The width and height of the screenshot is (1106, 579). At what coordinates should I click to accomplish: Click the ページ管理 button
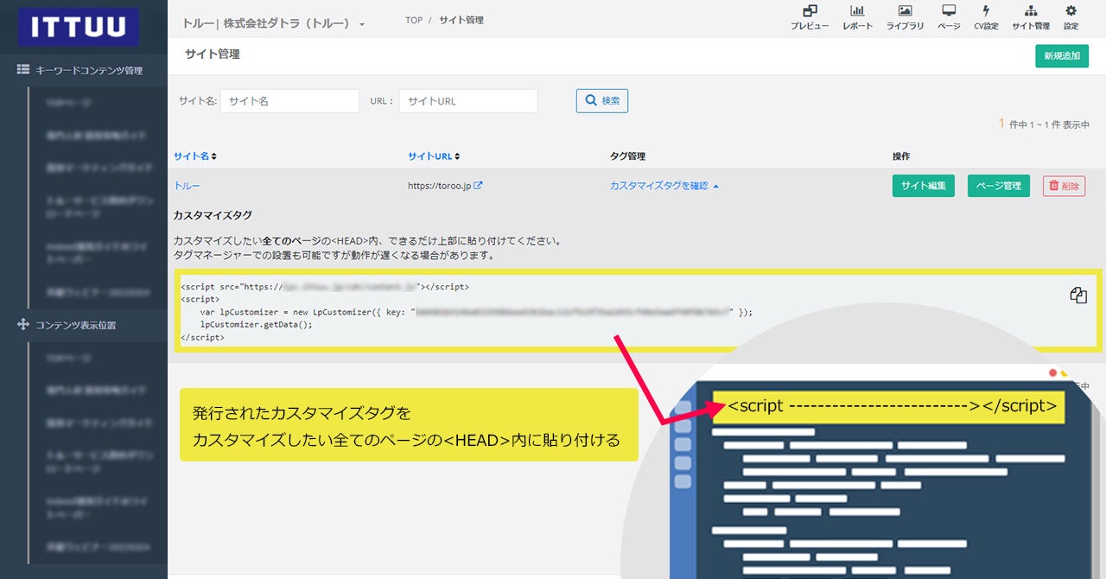pyautogui.click(x=999, y=186)
